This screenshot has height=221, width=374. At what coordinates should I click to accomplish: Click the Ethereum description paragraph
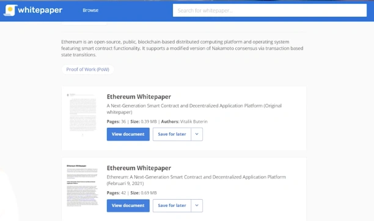click(x=182, y=48)
